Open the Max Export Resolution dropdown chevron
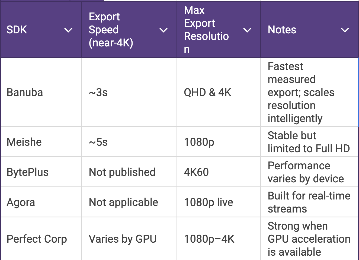359x260 pixels. pos(247,30)
